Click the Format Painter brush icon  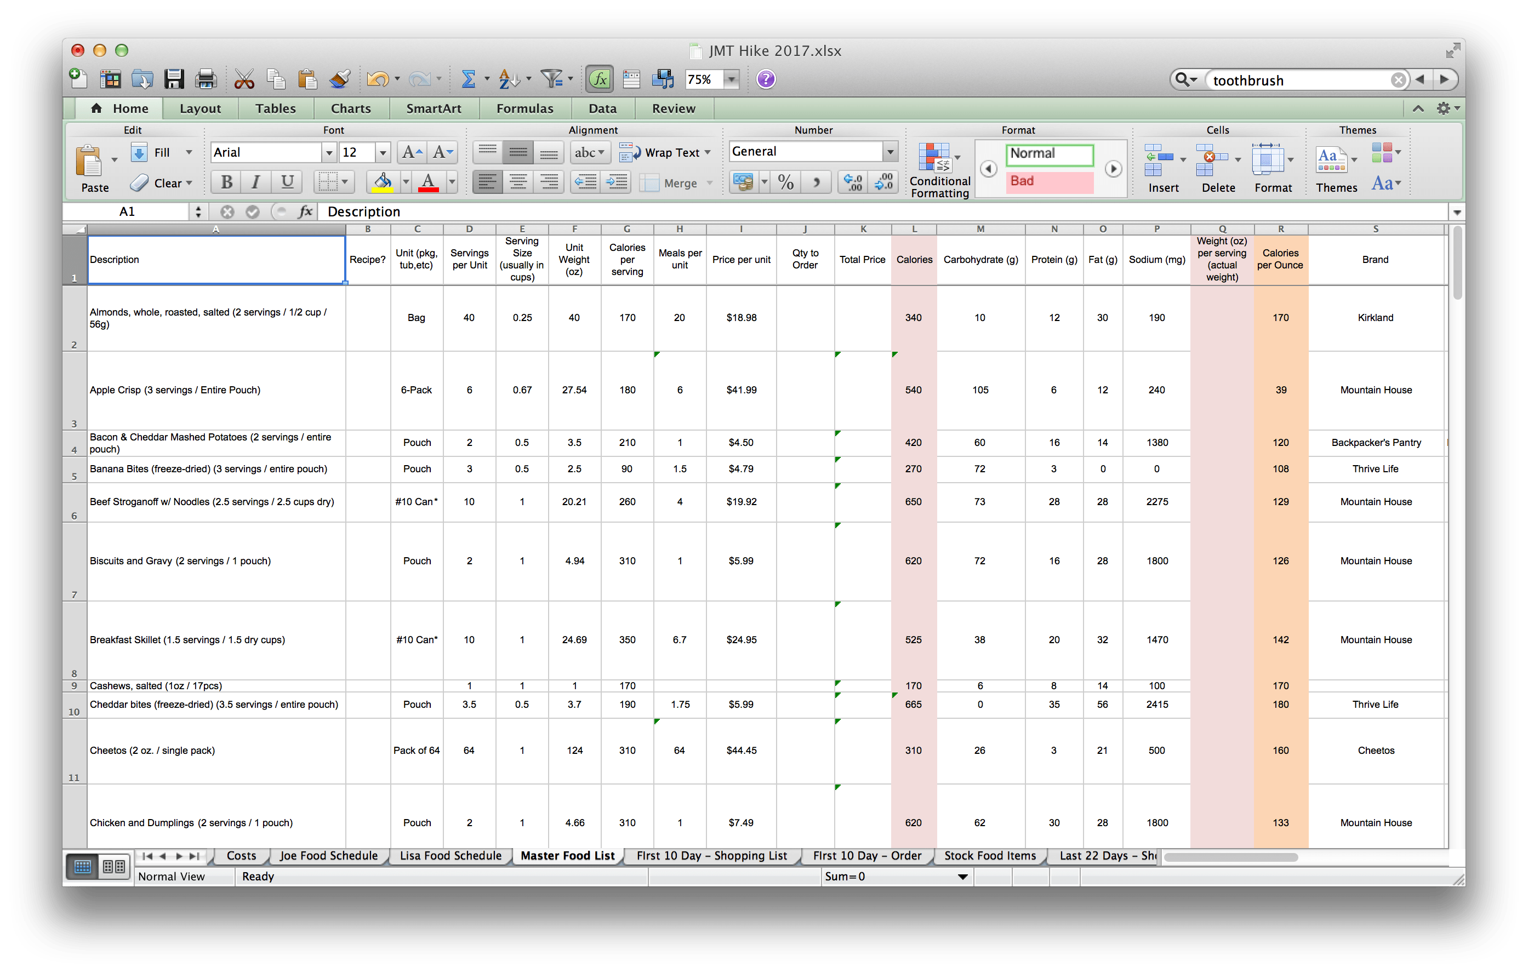click(339, 79)
